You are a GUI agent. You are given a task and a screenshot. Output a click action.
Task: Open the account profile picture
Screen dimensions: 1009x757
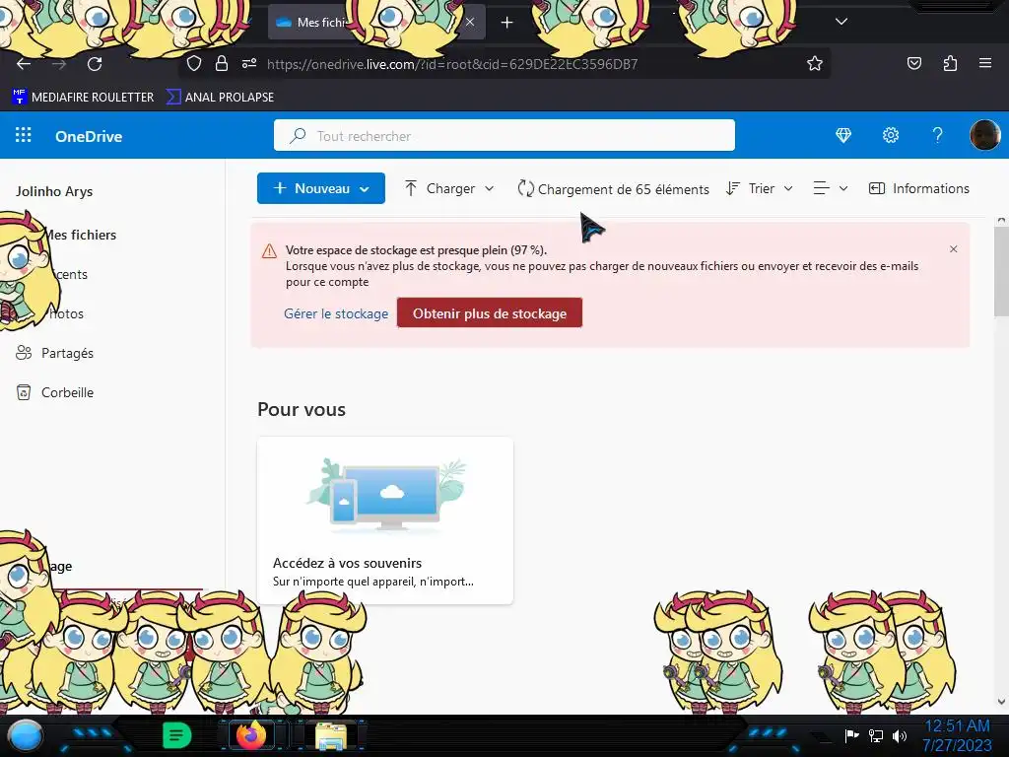(984, 135)
